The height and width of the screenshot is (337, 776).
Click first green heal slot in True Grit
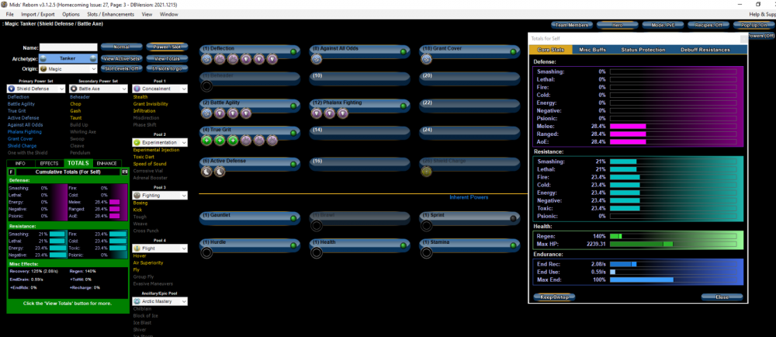[207, 141]
